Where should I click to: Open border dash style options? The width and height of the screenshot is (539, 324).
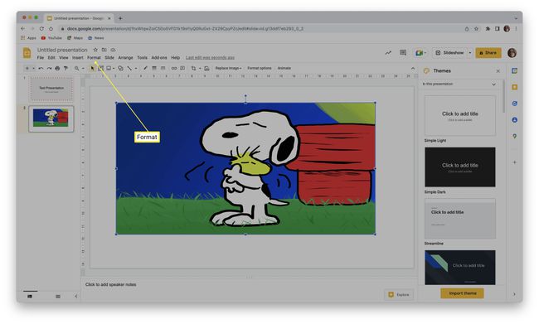pos(163,69)
